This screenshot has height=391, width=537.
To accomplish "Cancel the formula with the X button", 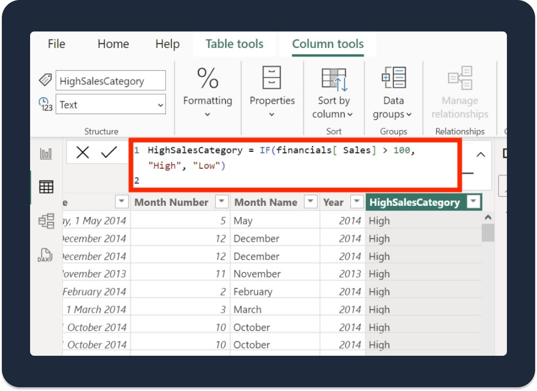I will tap(83, 152).
